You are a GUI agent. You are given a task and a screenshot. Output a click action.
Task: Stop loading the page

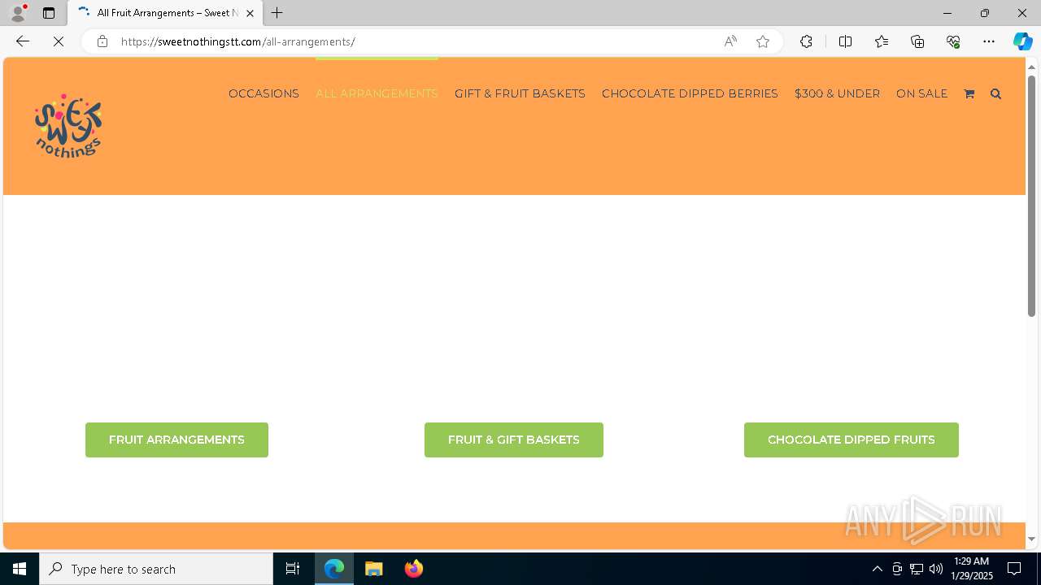[59, 41]
